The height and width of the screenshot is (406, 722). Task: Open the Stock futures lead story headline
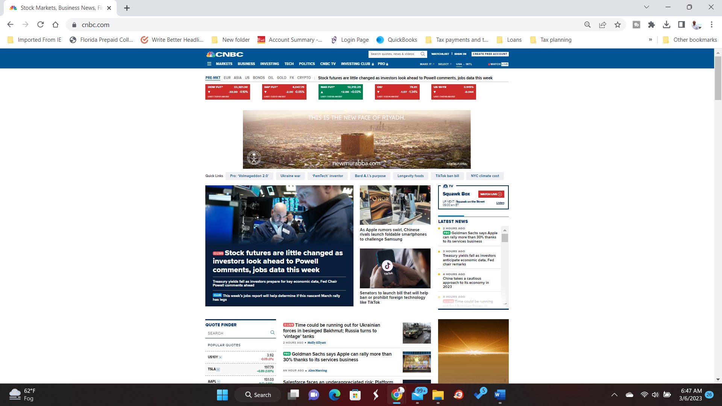click(x=278, y=261)
